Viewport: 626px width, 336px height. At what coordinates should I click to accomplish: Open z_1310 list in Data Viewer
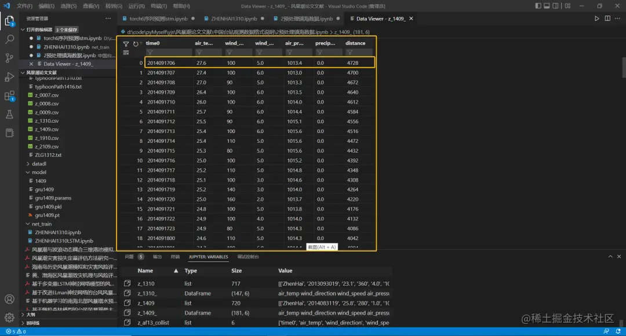click(x=127, y=283)
